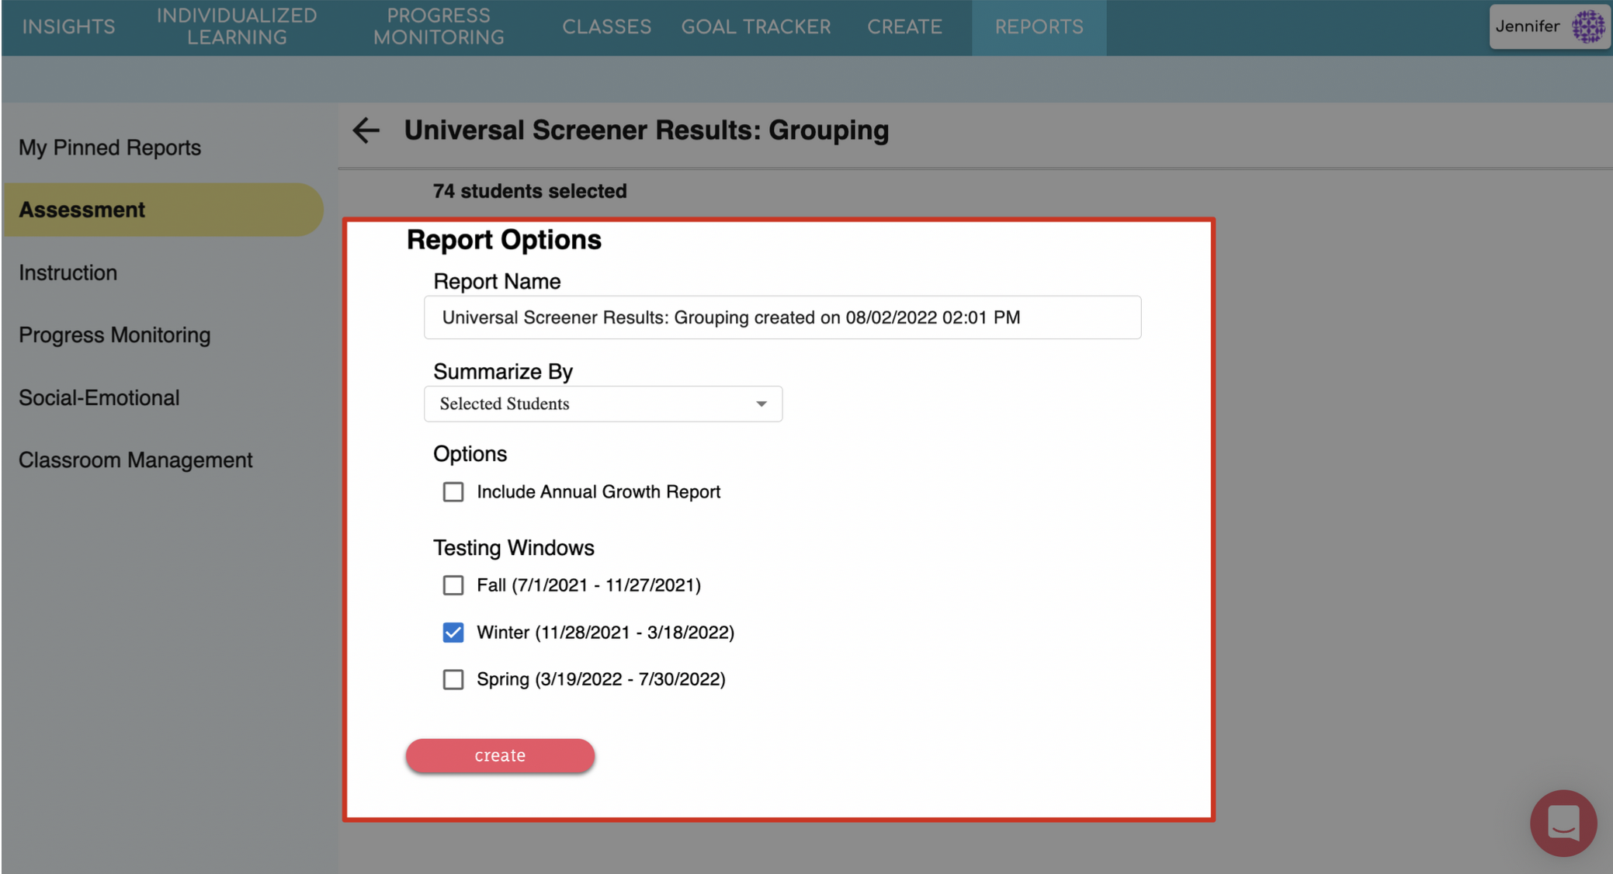This screenshot has height=874, width=1613.
Task: Go to Individualized Learning tab
Action: (x=237, y=26)
